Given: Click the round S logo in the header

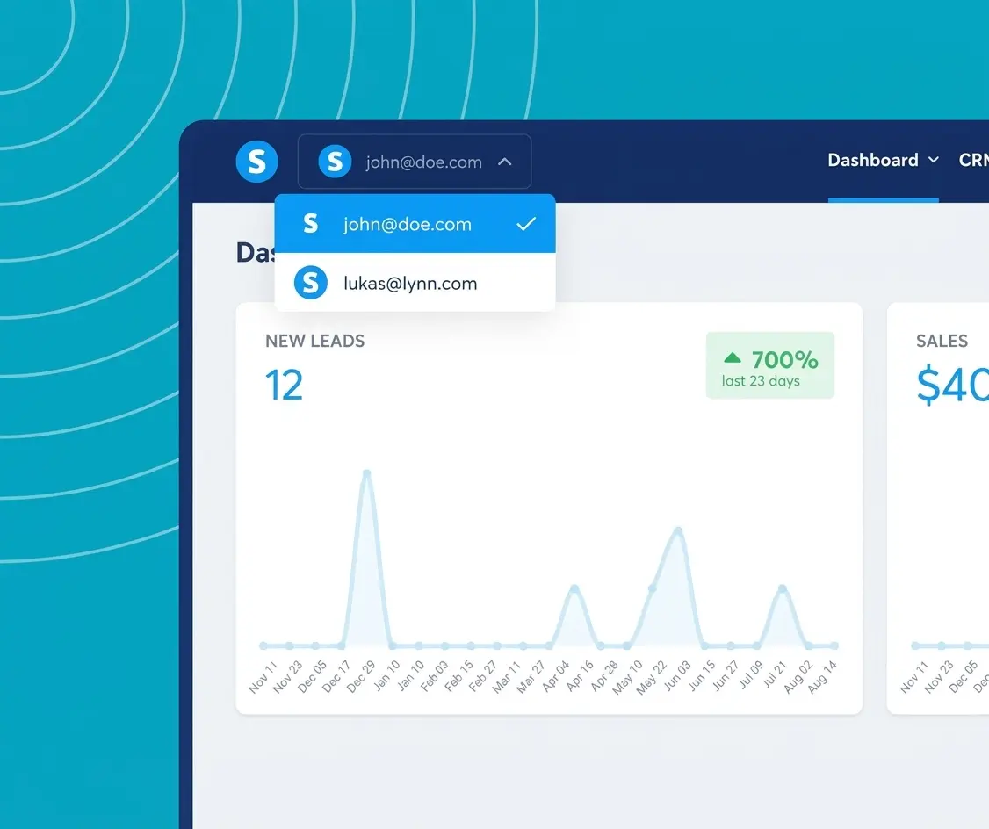Looking at the screenshot, I should pos(256,162).
